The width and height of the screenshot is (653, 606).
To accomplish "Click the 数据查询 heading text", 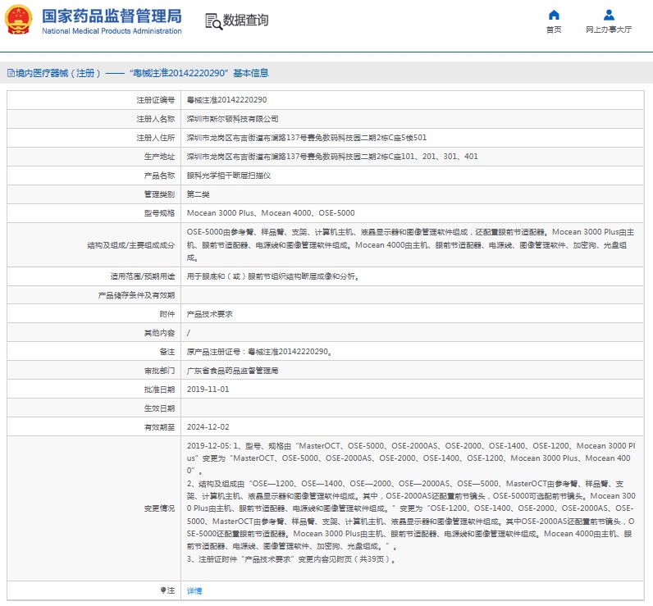I will [x=245, y=21].
